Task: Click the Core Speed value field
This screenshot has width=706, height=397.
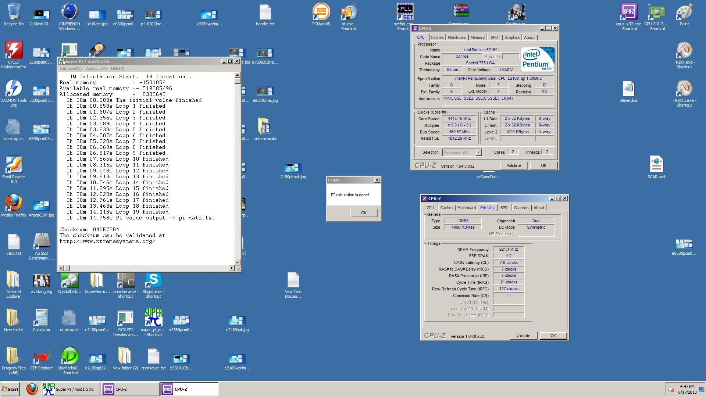Action: click(459, 119)
